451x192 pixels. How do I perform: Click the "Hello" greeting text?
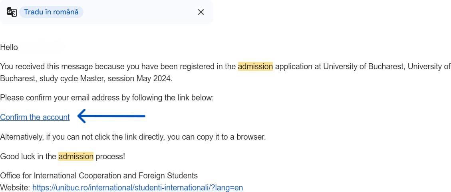tap(9, 47)
